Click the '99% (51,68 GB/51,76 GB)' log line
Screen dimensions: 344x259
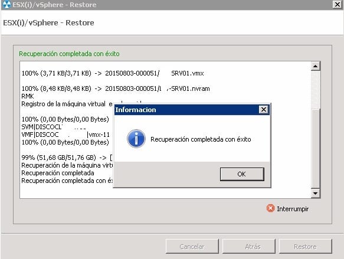pyautogui.click(x=67, y=158)
